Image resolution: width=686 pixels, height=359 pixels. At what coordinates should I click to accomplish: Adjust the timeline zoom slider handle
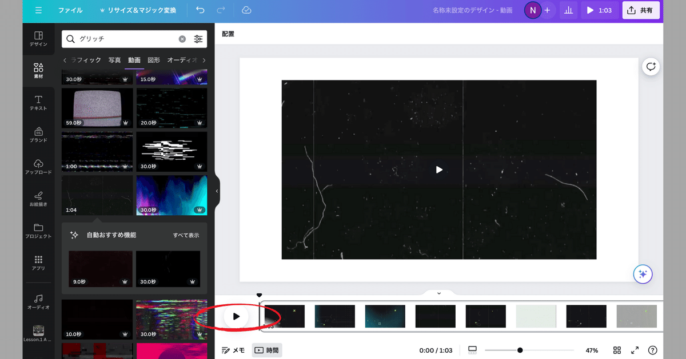(520, 350)
